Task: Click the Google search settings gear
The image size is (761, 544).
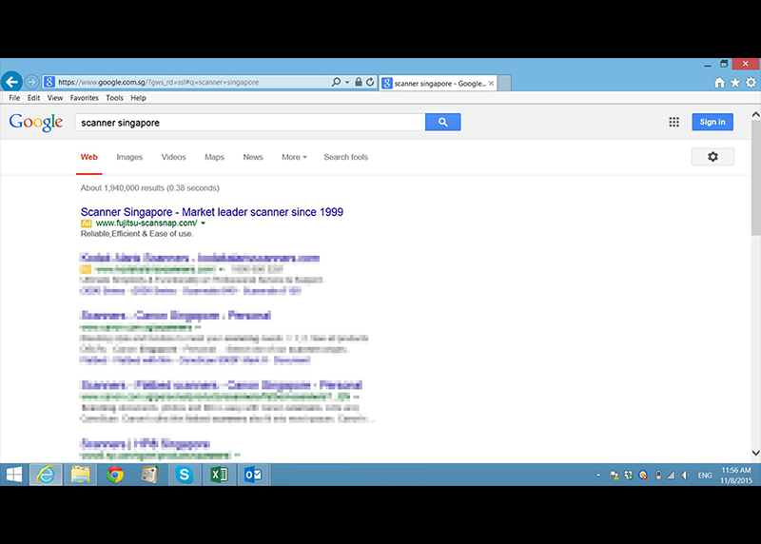Action: (712, 157)
